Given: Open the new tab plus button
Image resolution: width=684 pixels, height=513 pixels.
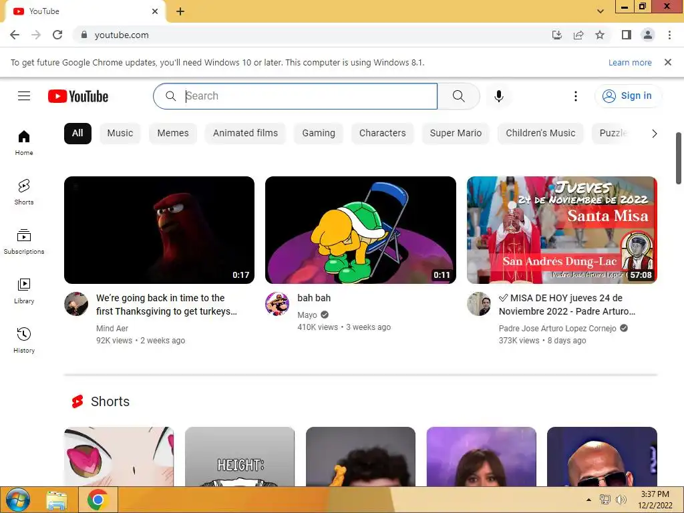Looking at the screenshot, I should (x=180, y=11).
